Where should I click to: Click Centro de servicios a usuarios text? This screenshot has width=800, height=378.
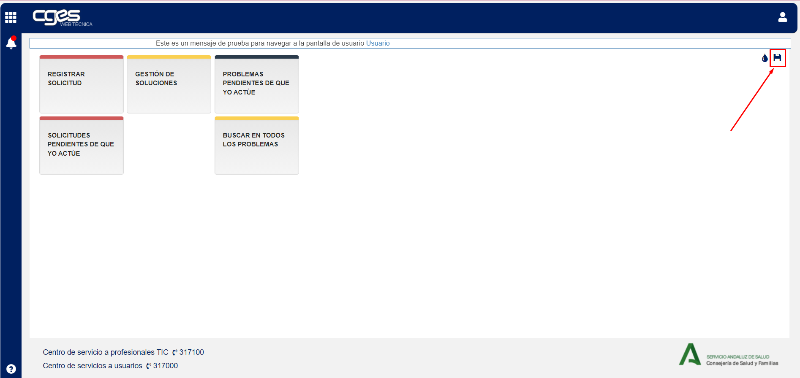tap(93, 366)
